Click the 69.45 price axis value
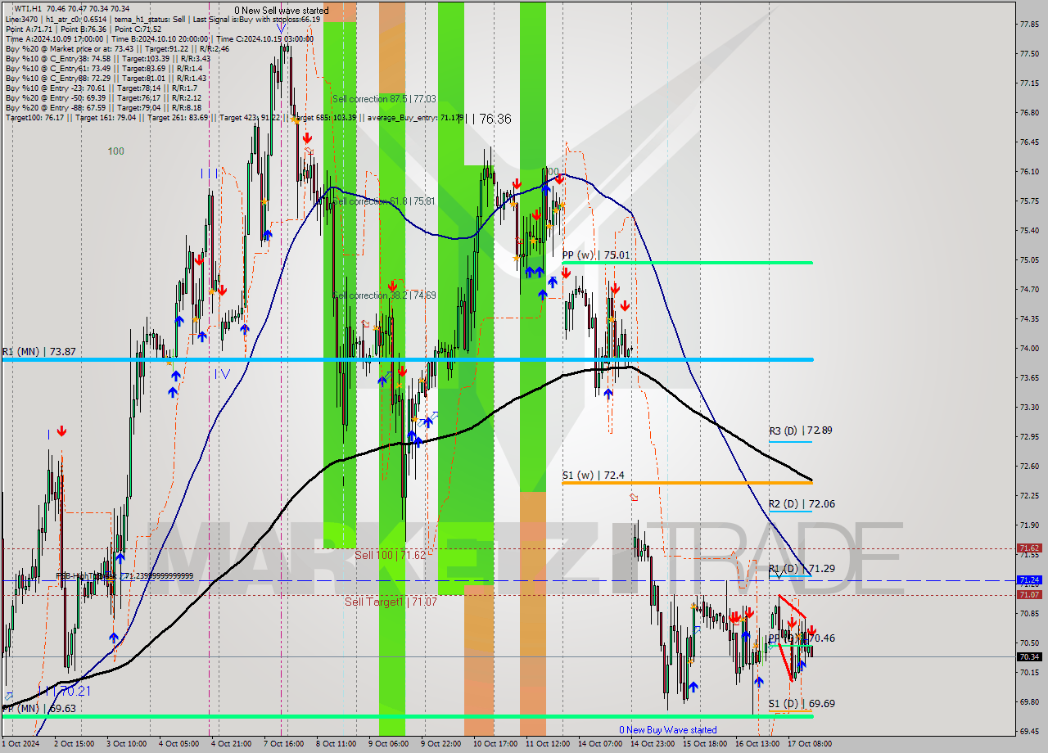Viewport: 1048px width, 753px height. (1030, 731)
